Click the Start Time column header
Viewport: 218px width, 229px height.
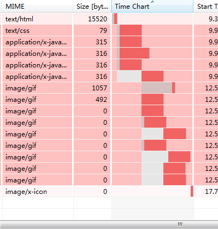(x=206, y=6)
